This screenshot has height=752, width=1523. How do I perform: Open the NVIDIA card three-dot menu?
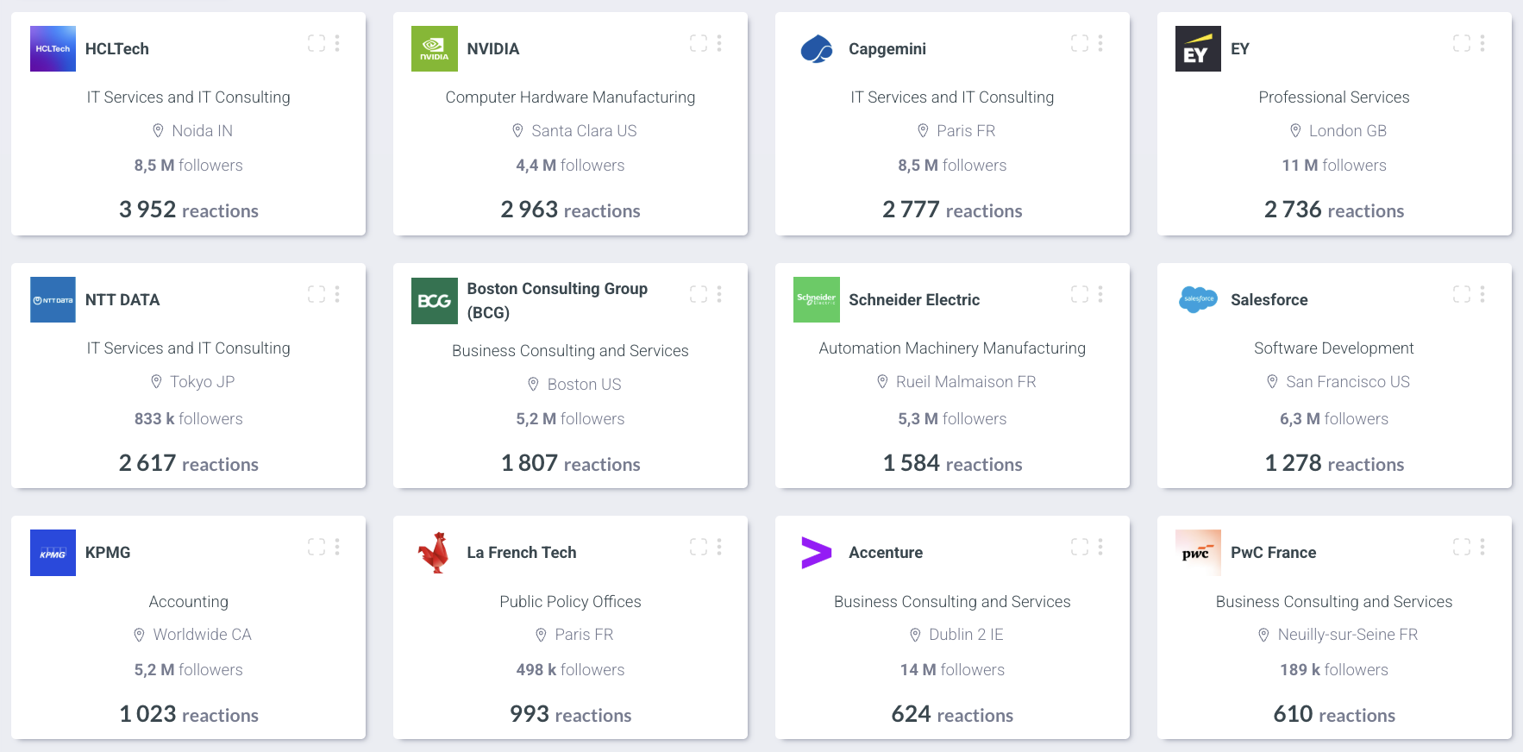tap(719, 43)
